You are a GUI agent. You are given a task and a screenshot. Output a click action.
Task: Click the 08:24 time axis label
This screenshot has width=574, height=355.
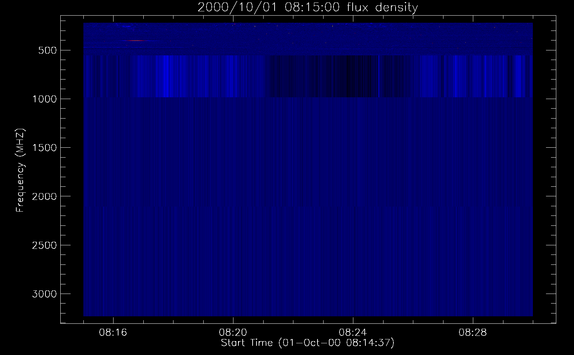coord(353,333)
